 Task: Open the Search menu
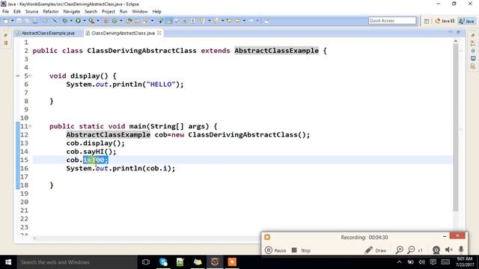point(91,12)
